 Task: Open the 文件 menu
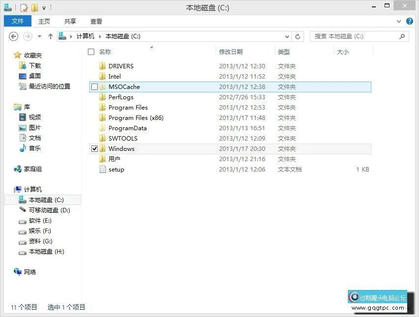(x=17, y=21)
